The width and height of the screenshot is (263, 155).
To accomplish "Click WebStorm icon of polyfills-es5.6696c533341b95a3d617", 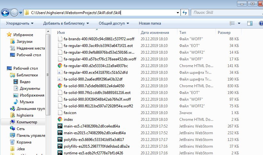I will click(x=60, y=139).
